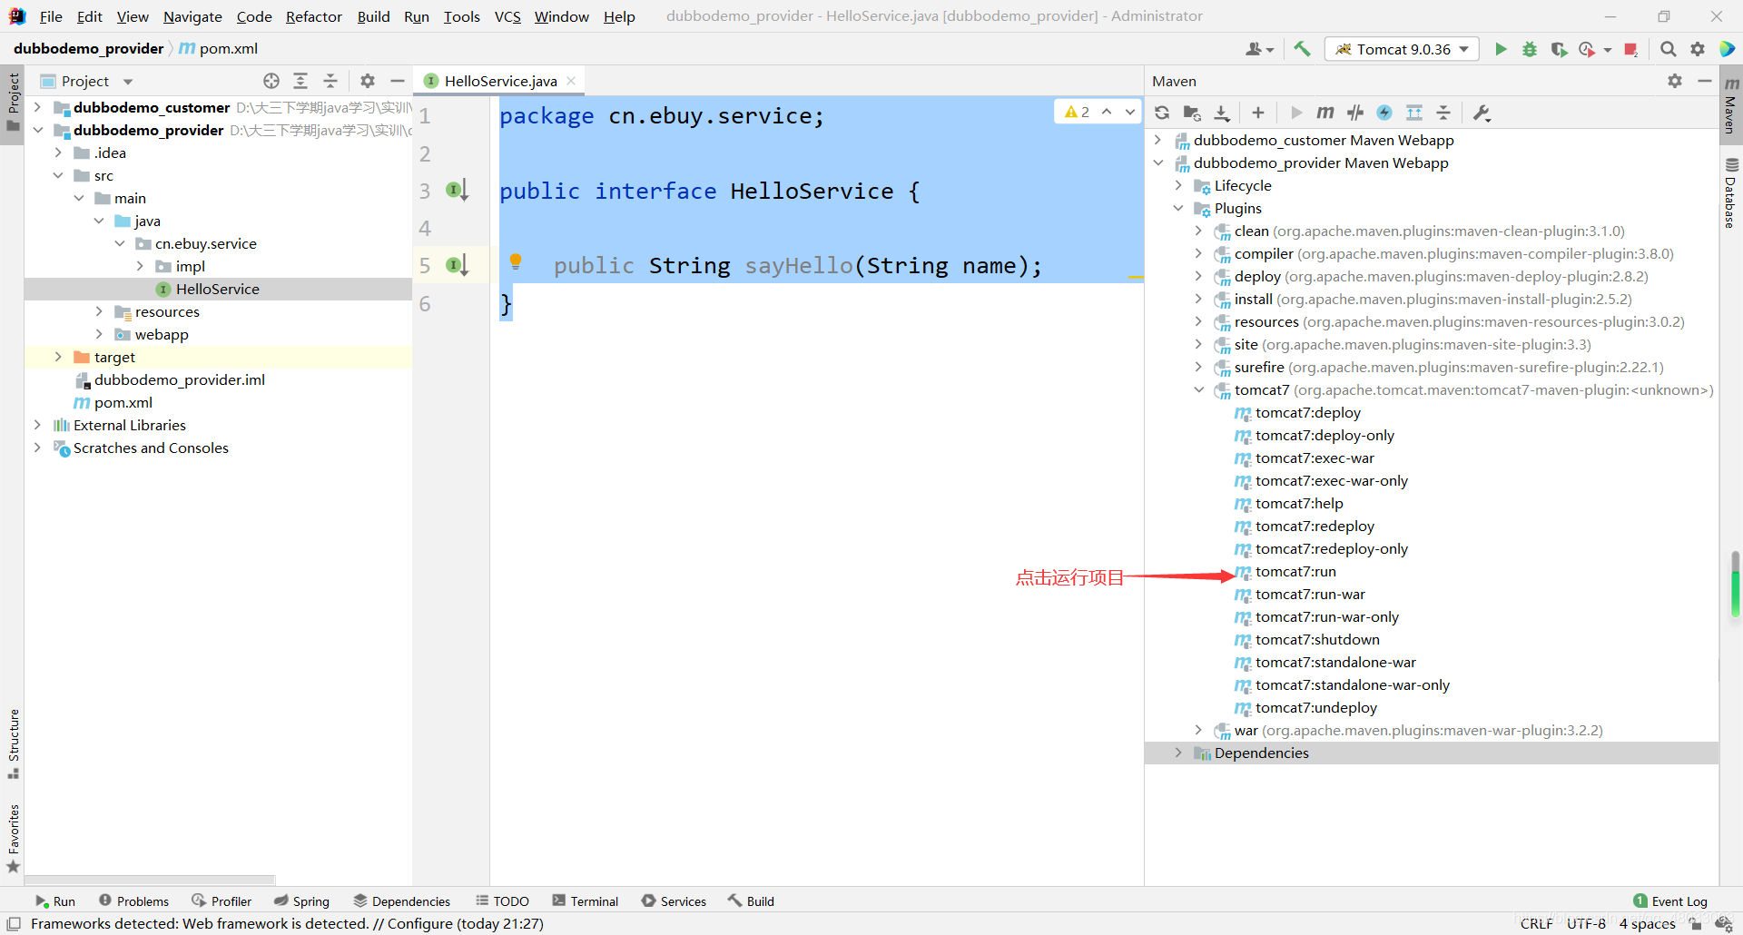Collapse dubbodemo_provider project node
Image resolution: width=1743 pixels, height=935 pixels.
(37, 130)
